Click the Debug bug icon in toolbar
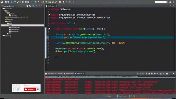This screenshot has height=99, width=176. (32, 2)
